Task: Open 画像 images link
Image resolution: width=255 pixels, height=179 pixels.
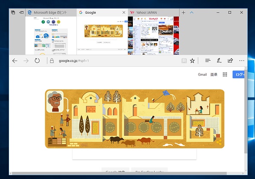Action: click(214, 74)
